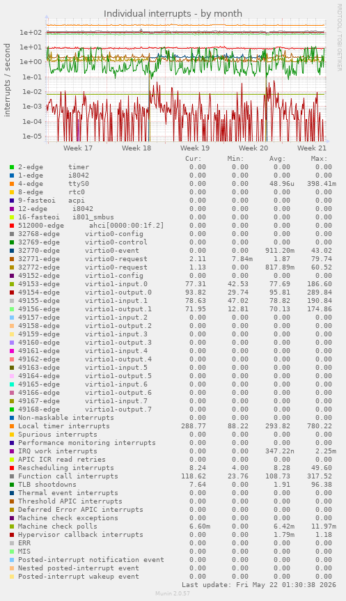Viewport: 346px width, 601px height.
Task: Click the graph title Individual interrupts
Action: [173, 14]
